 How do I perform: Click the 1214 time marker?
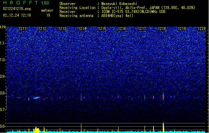tap(82, 29)
